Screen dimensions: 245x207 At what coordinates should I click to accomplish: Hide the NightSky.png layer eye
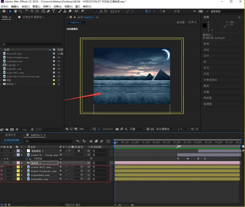click(x=2, y=179)
